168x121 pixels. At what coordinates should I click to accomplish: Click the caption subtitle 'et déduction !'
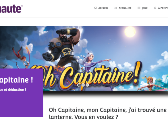[15, 90]
